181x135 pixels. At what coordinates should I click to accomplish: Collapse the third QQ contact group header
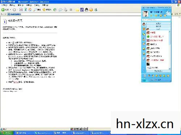coord(159,29)
